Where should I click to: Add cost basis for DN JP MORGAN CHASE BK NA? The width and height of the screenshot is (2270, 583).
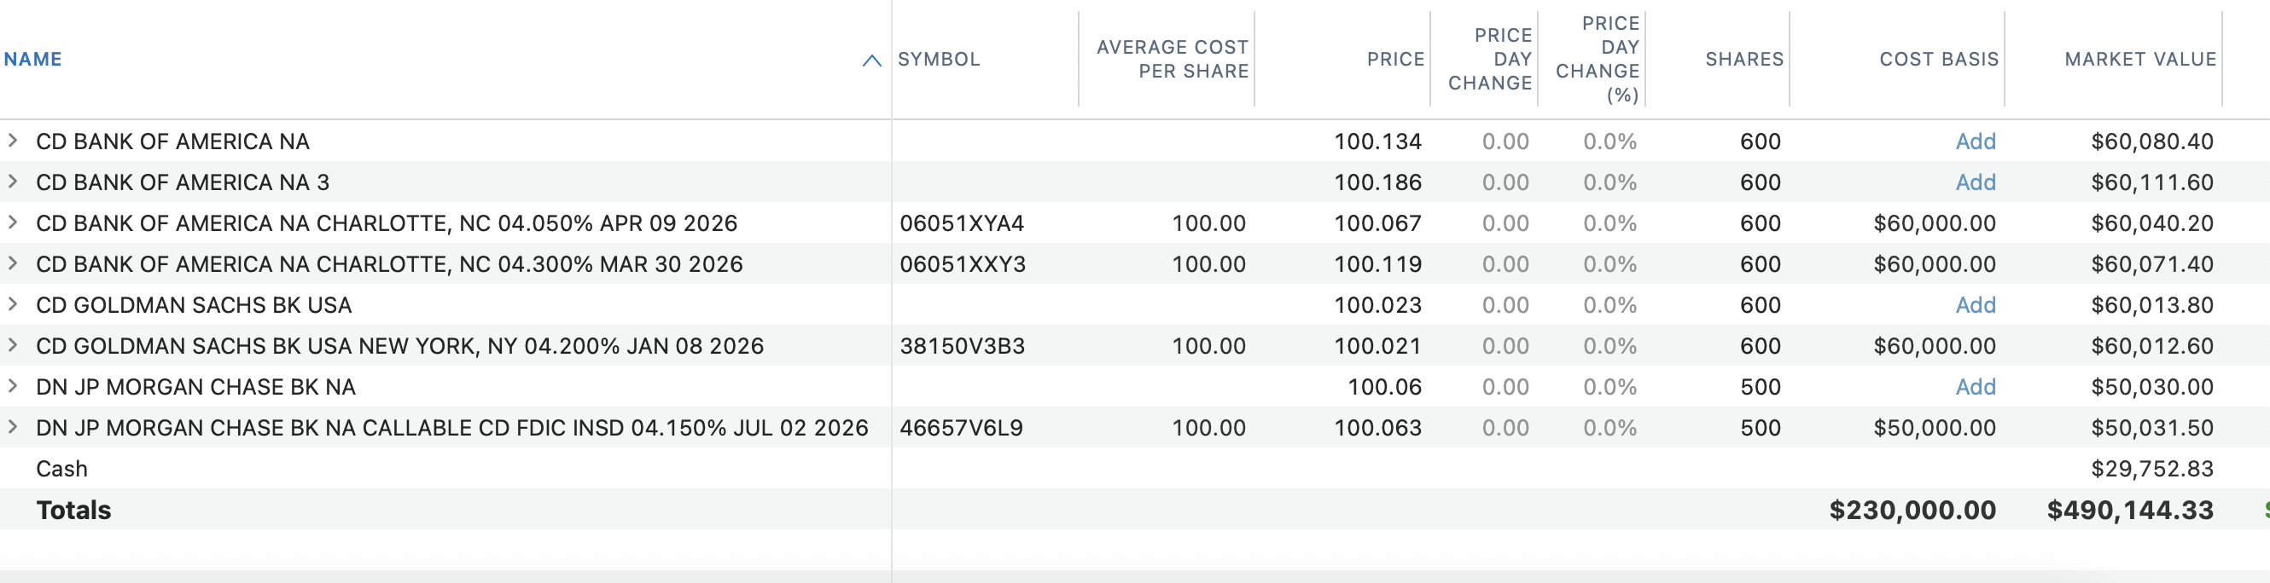point(1975,388)
